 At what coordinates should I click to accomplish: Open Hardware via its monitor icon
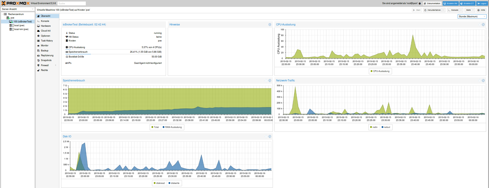click(38, 26)
